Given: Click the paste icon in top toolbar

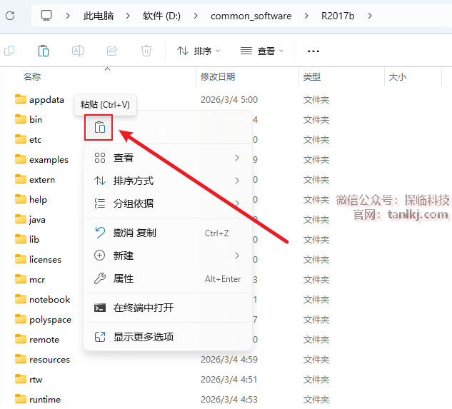Looking at the screenshot, I should click(44, 51).
